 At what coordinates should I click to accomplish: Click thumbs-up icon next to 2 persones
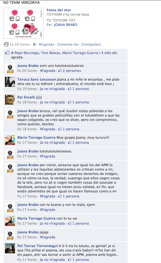point(60,71)
